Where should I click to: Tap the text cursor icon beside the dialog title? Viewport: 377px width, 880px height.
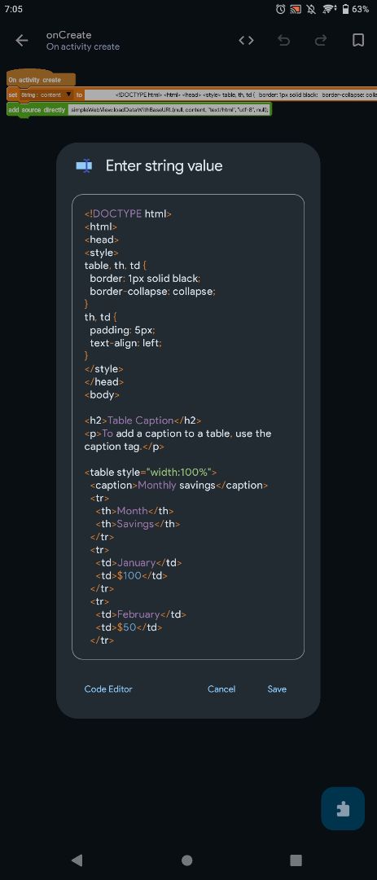click(84, 165)
